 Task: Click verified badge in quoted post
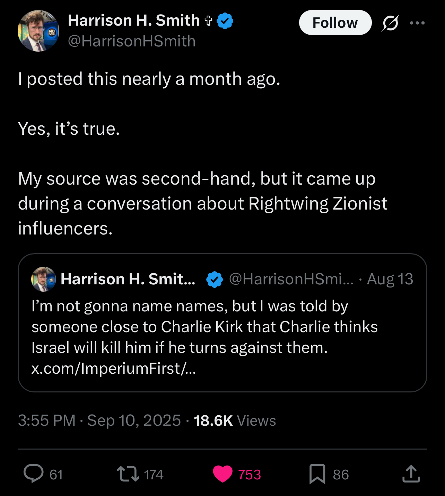click(215, 279)
